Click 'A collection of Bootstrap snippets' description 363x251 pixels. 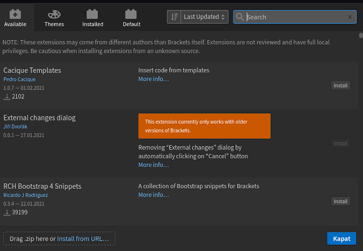[x=199, y=186]
